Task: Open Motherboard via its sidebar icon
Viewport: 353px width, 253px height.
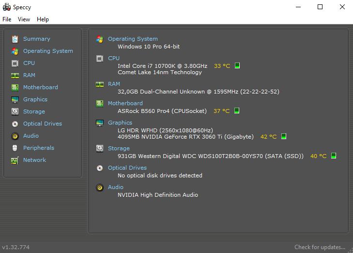Action: tap(15, 87)
